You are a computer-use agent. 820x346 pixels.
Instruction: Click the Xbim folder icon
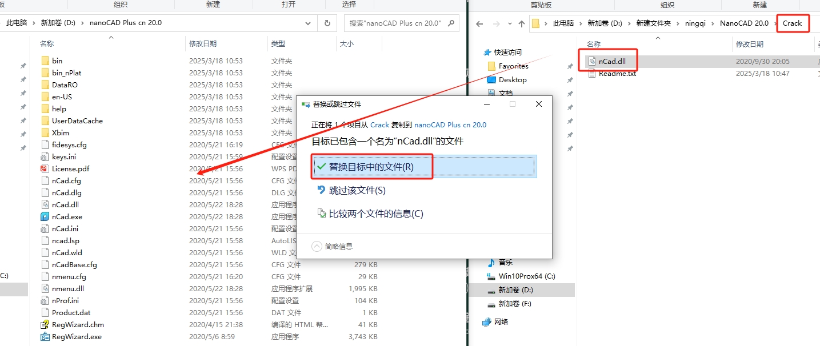click(45, 132)
